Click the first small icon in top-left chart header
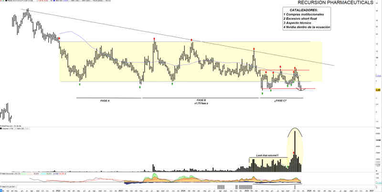 tap(2, 2)
